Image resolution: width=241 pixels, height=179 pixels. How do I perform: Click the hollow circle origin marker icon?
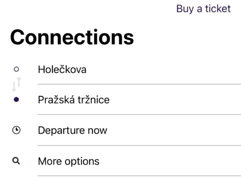click(16, 69)
